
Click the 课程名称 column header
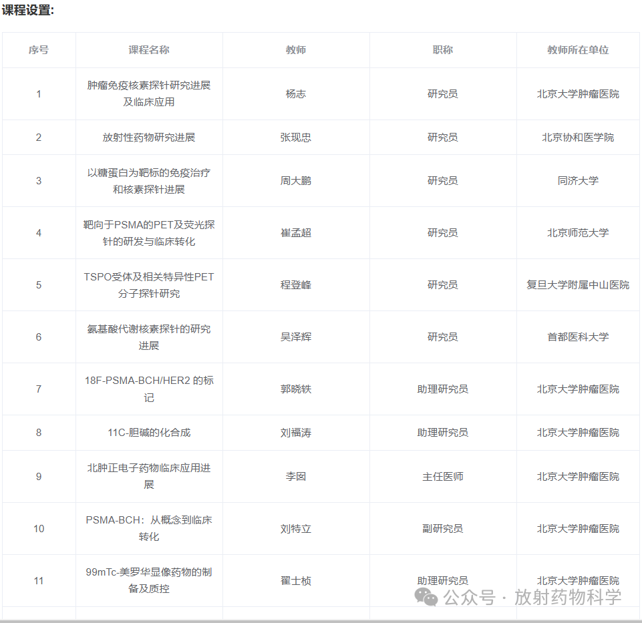pyautogui.click(x=149, y=50)
